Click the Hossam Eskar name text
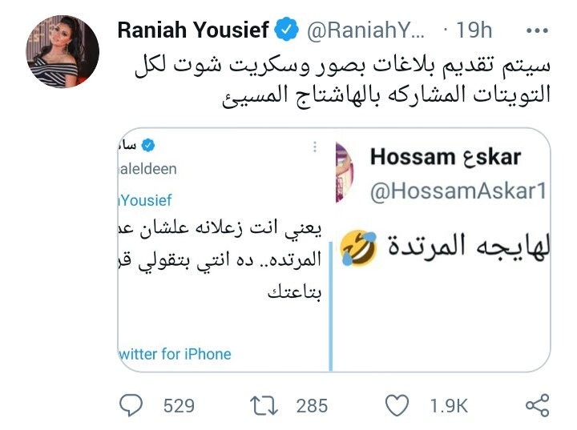The image size is (577, 430). coord(445,156)
